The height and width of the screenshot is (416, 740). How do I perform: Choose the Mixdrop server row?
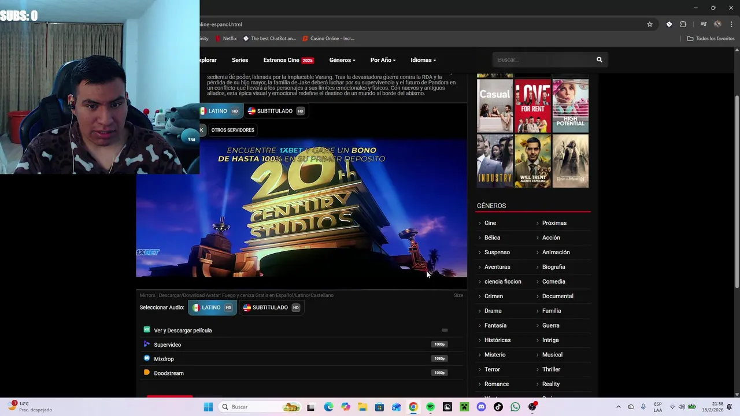[301, 359]
